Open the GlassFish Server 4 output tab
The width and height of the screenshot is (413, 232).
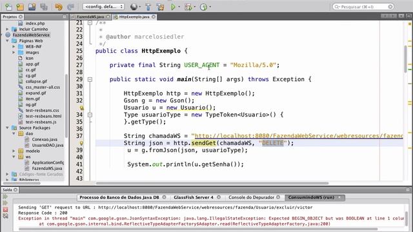(194, 197)
